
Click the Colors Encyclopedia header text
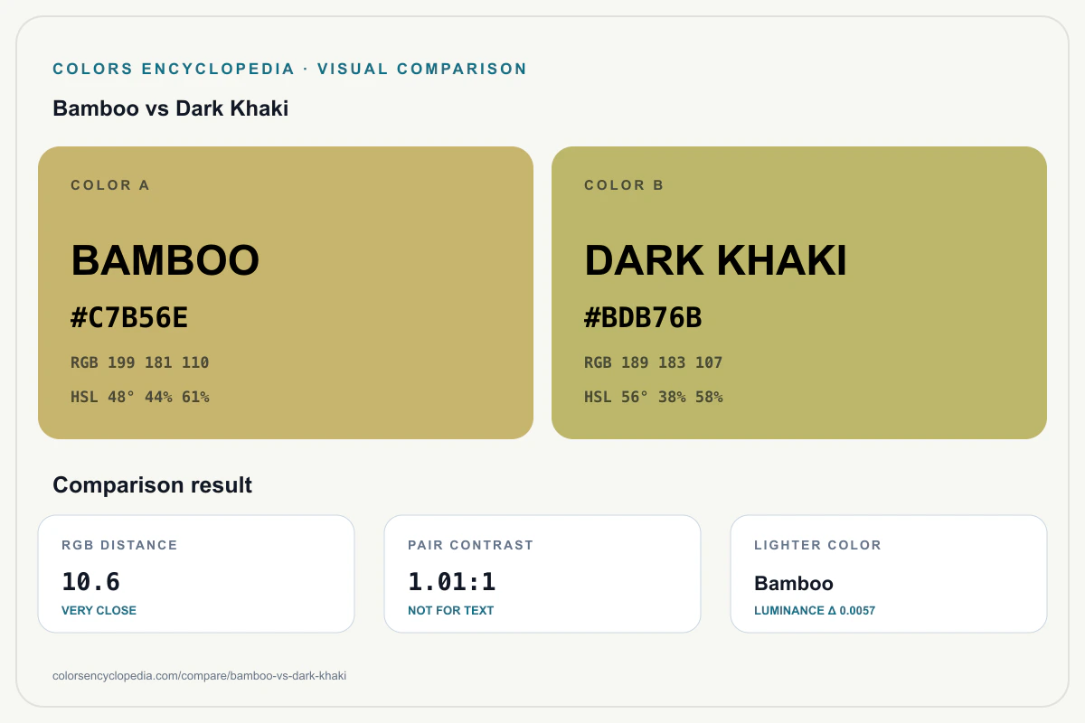click(289, 69)
